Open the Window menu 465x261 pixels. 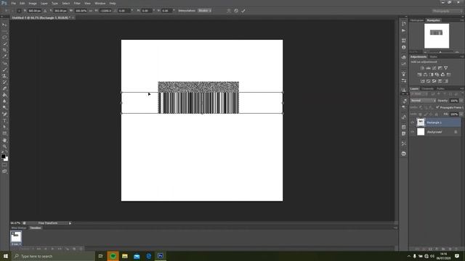point(100,3)
